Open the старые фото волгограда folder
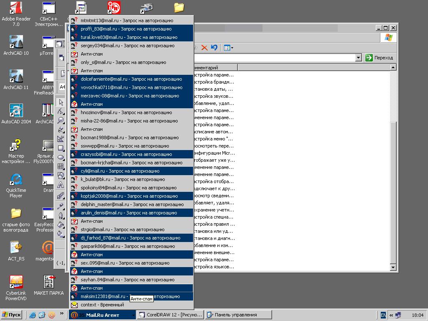 [16, 220]
